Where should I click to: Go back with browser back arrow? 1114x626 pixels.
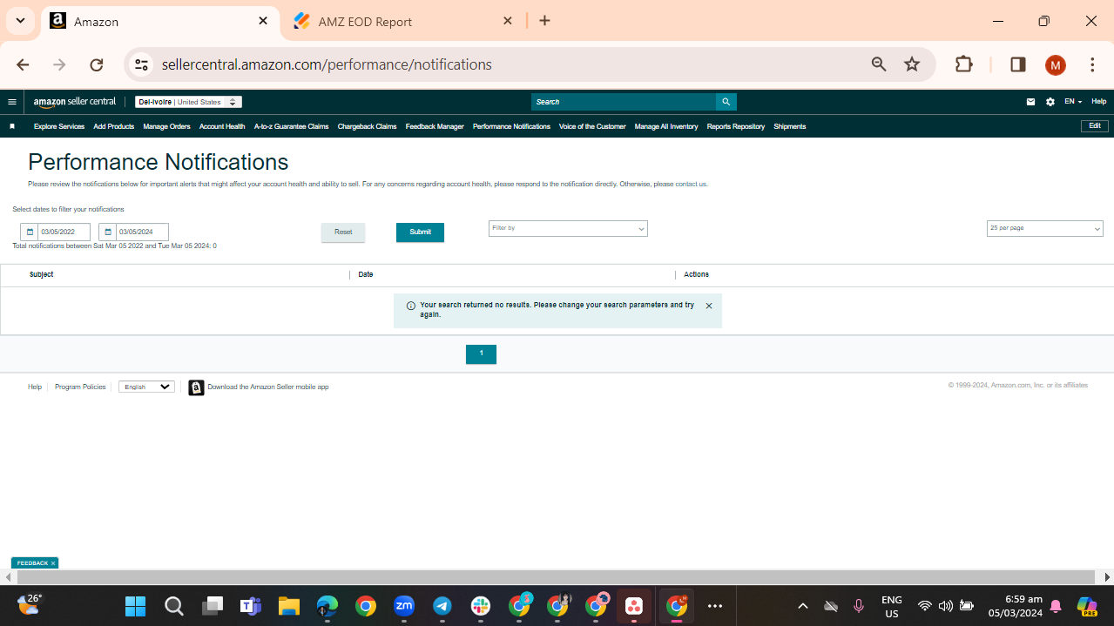pos(23,64)
